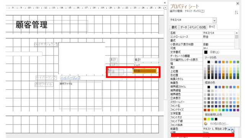245x138 pixels.
Task: Select the その他 tab
Action: point(203,27)
